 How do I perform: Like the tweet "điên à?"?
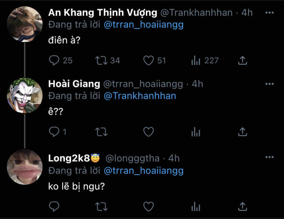tap(148, 60)
